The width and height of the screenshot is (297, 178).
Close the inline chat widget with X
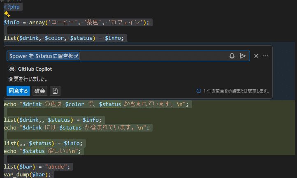(256, 56)
